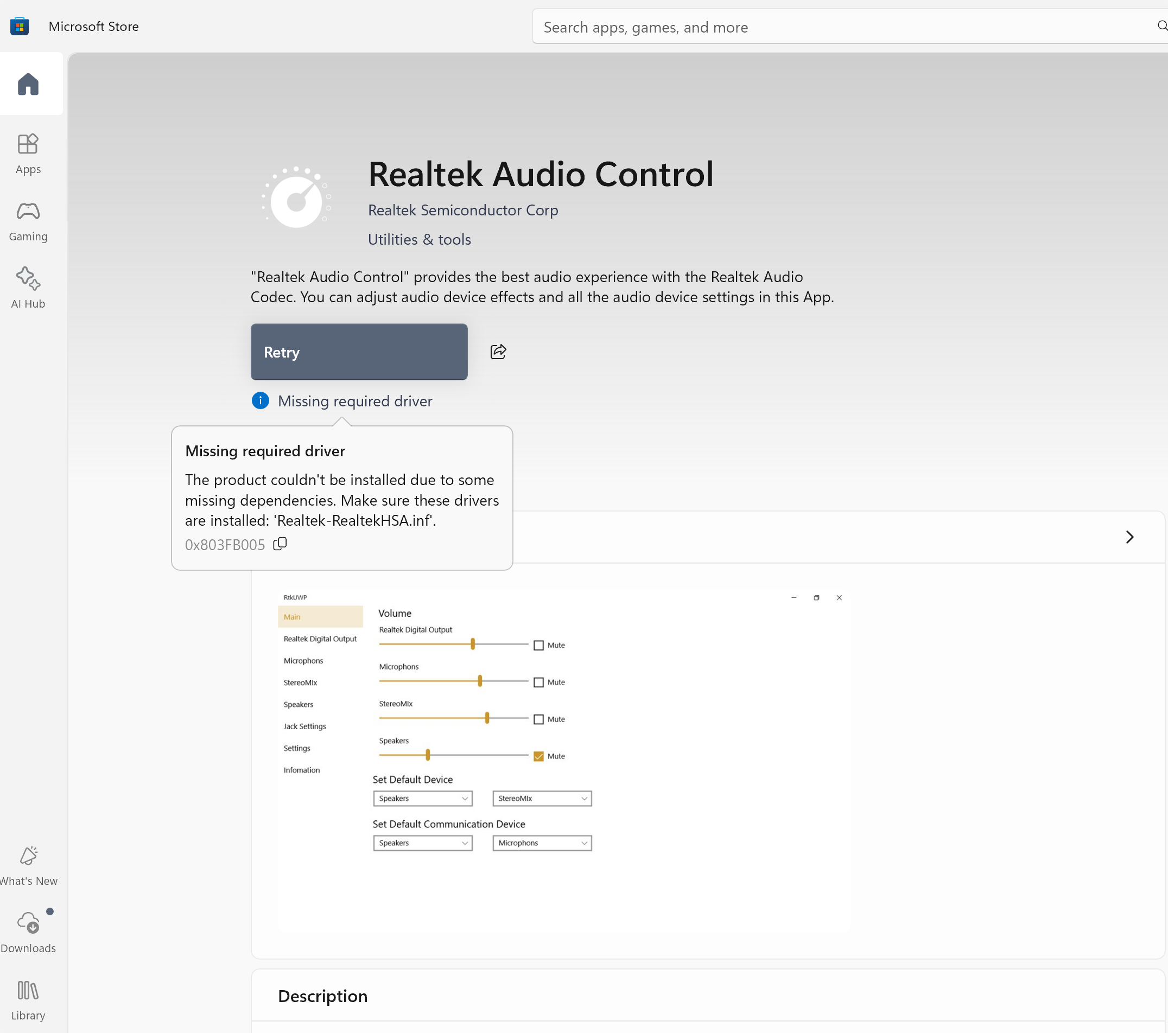The height and width of the screenshot is (1033, 1168).
Task: Open the Speakers dropdown under Set Default Device
Action: point(422,798)
